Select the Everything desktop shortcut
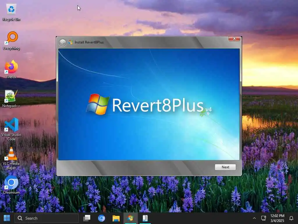Image resolution: width=298 pixels, height=224 pixels. [11, 41]
